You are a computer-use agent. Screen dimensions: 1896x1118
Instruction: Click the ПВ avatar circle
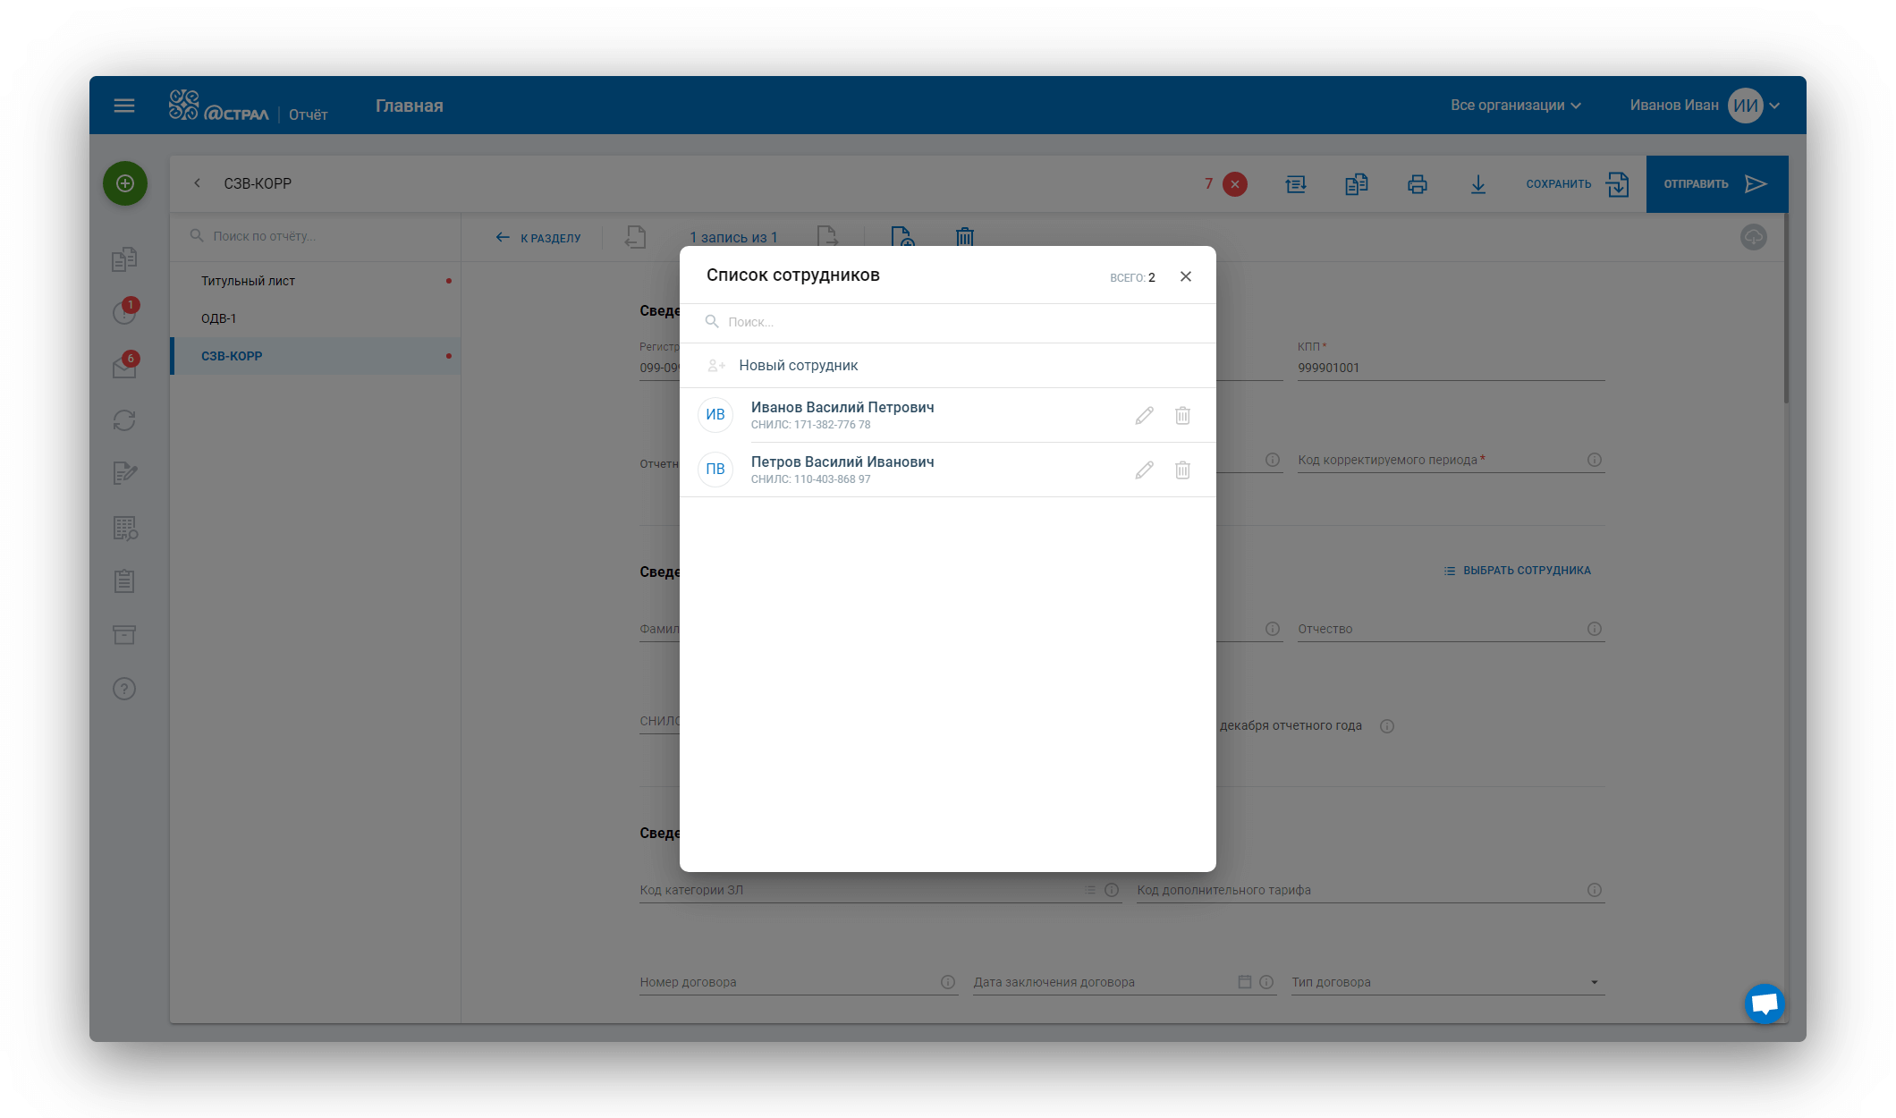click(x=715, y=470)
